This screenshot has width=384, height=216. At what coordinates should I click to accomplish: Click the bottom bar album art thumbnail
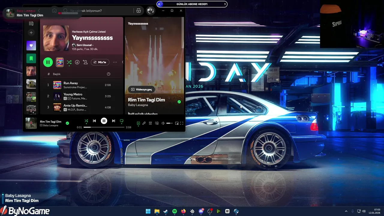pyautogui.click(x=31, y=123)
